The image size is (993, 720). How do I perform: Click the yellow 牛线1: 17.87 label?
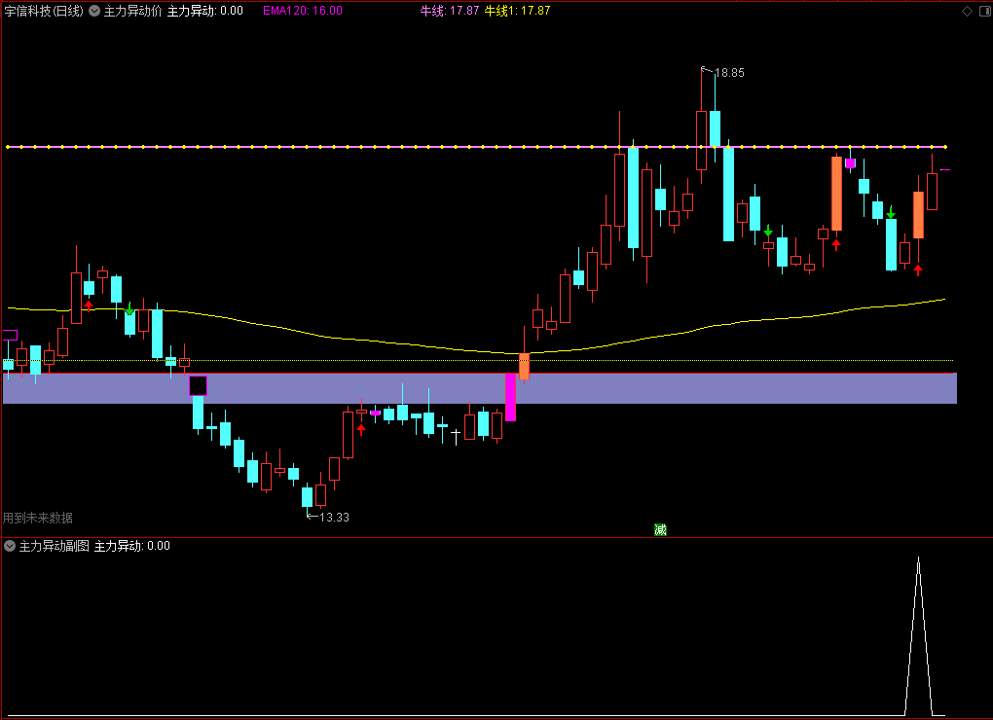tap(517, 11)
